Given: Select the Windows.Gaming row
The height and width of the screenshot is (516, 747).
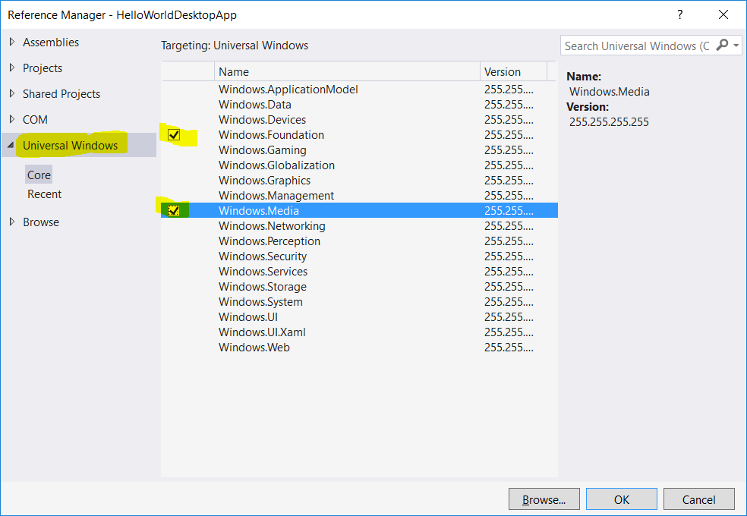Looking at the screenshot, I should click(359, 150).
